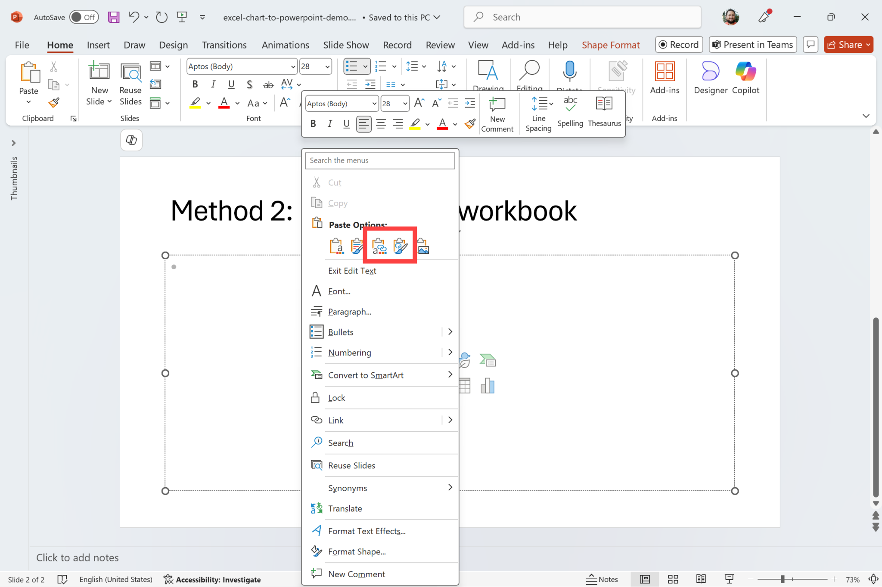The image size is (882, 587).
Task: Expand the Bullets submenu arrow
Action: [x=450, y=332]
